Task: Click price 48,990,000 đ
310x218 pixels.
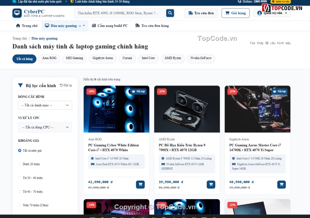Action: click(x=241, y=182)
